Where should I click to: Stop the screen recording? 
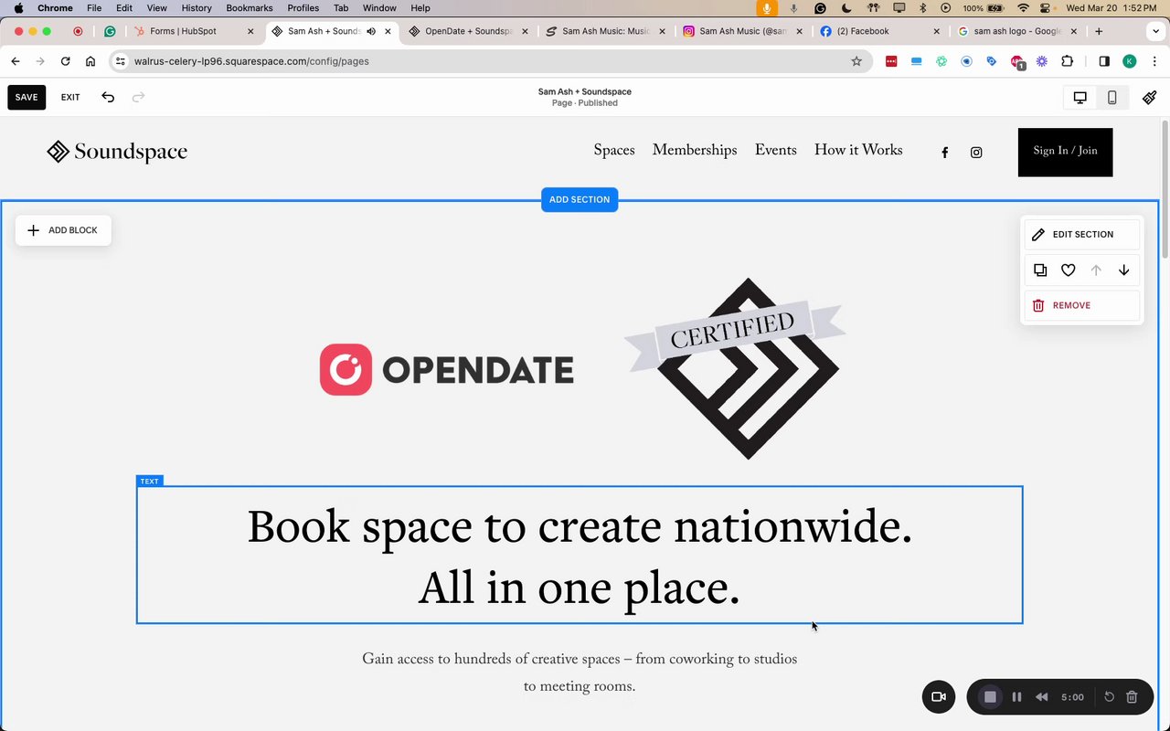[x=989, y=697]
